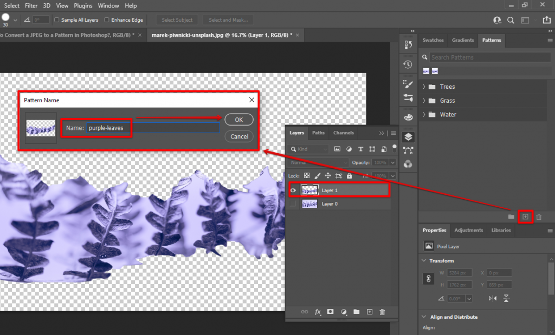Screen dimensions: 555x335
Task: Switch to the Channels tab
Action: (x=343, y=133)
